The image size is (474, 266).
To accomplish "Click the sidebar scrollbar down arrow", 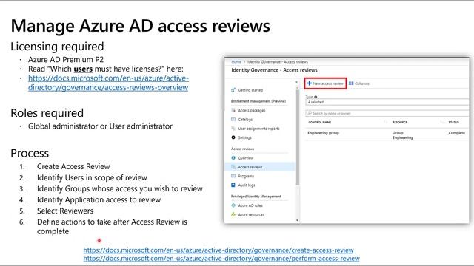I will [x=296, y=220].
